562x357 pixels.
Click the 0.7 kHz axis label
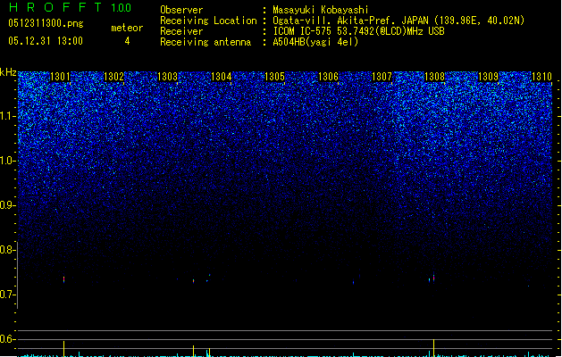pyautogui.click(x=7, y=295)
